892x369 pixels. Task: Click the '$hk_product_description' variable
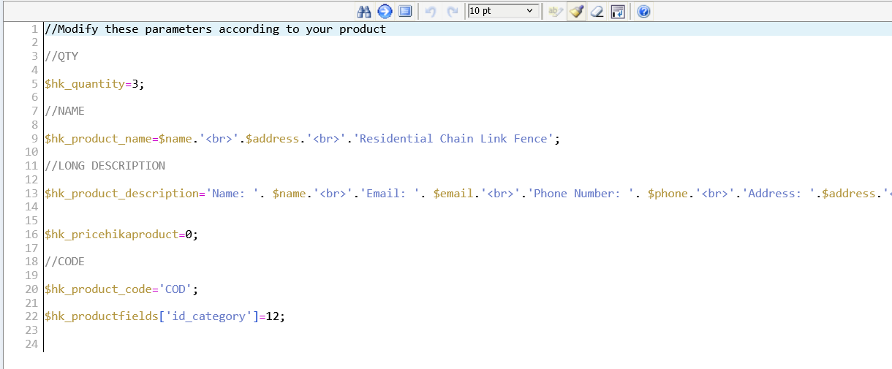point(121,194)
